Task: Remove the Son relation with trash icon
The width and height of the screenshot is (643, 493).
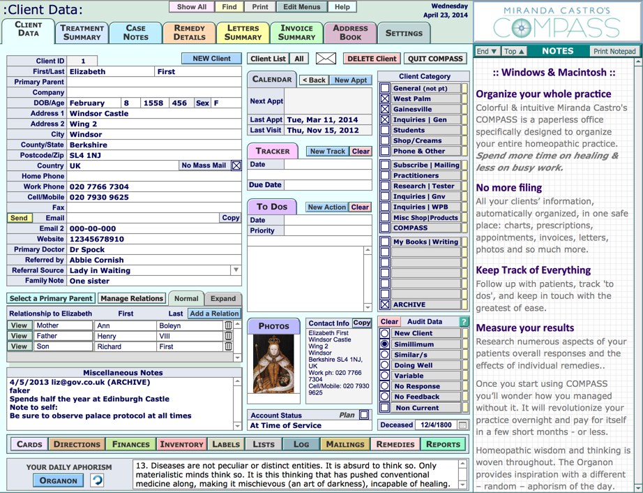Action: [x=228, y=346]
